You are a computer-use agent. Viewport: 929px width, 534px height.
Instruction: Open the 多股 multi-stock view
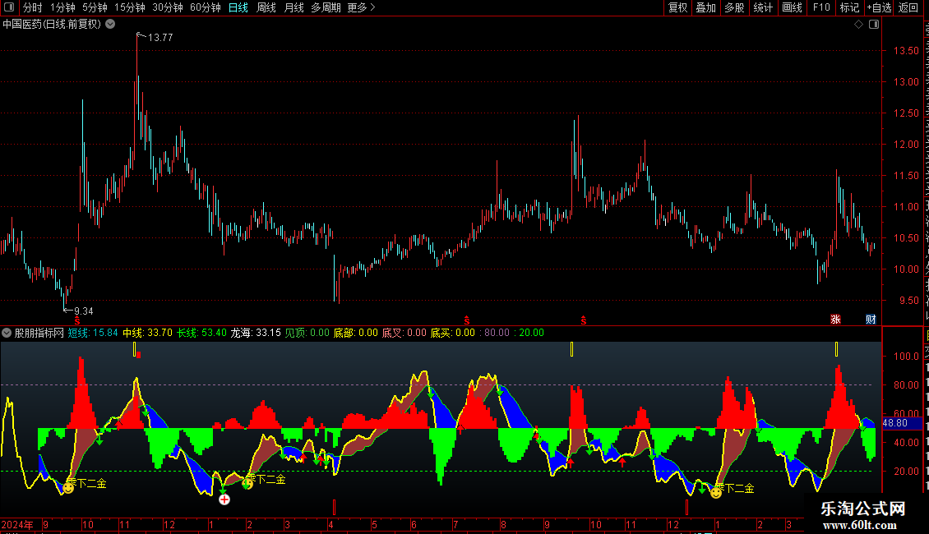[x=735, y=7]
